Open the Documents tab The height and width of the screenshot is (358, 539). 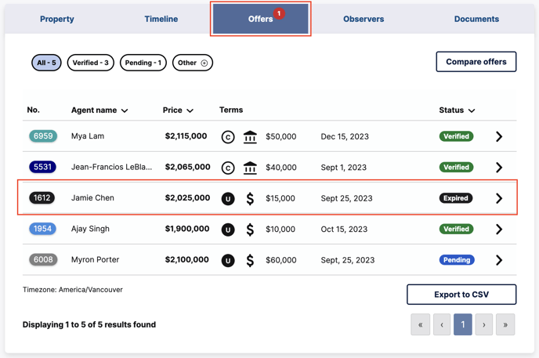[476, 19]
